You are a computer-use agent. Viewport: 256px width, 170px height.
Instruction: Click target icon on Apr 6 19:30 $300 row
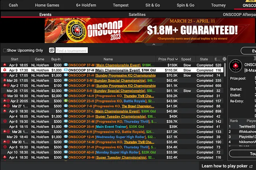5,121
